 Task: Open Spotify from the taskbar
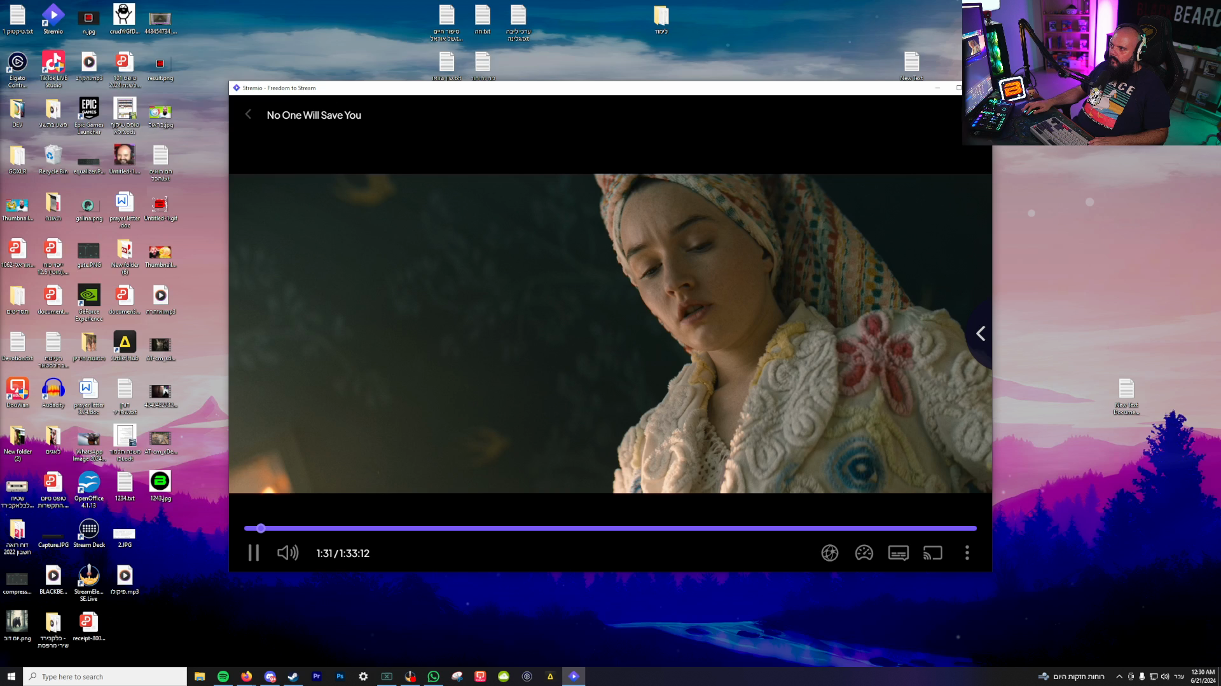(223, 676)
